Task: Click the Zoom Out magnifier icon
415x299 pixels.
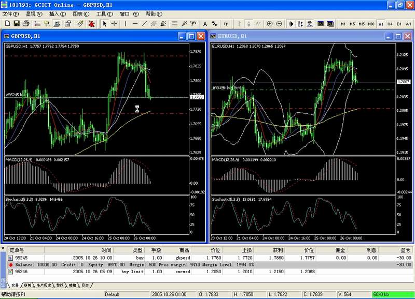Action: pyautogui.click(x=279, y=24)
